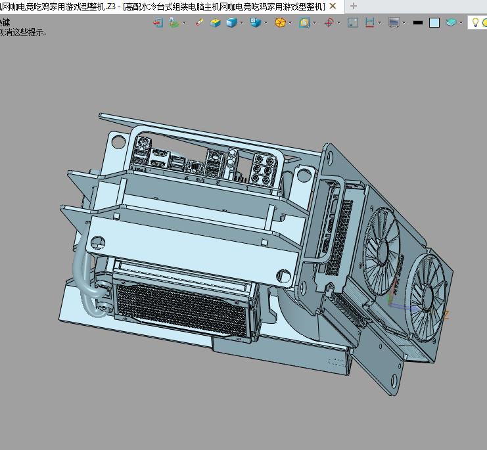487x450 pixels.
Task: Click the black line color/style button
Action: tap(417, 22)
